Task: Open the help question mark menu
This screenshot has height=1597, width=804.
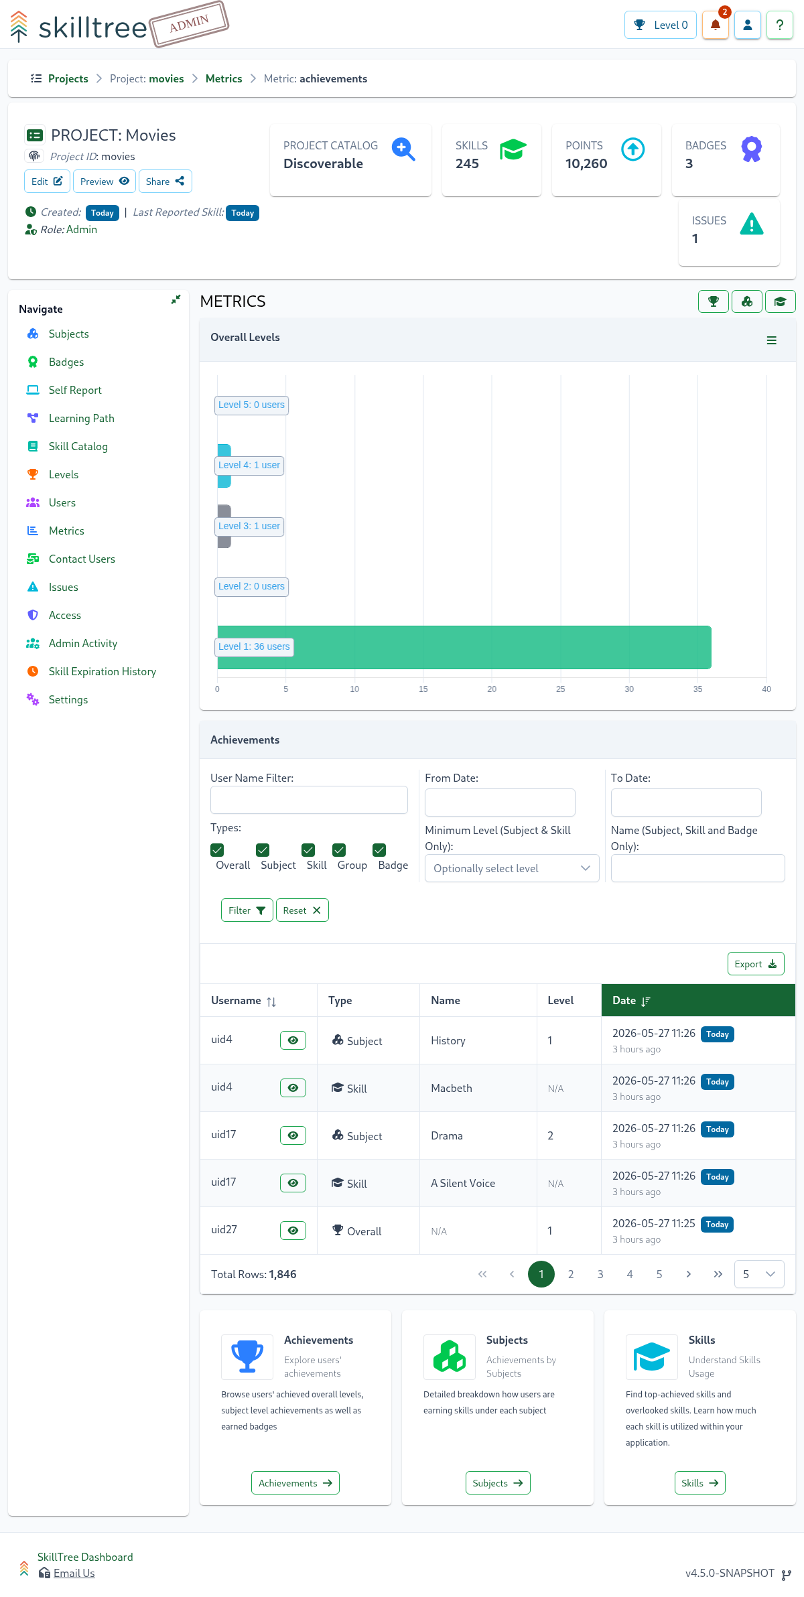Action: [780, 25]
